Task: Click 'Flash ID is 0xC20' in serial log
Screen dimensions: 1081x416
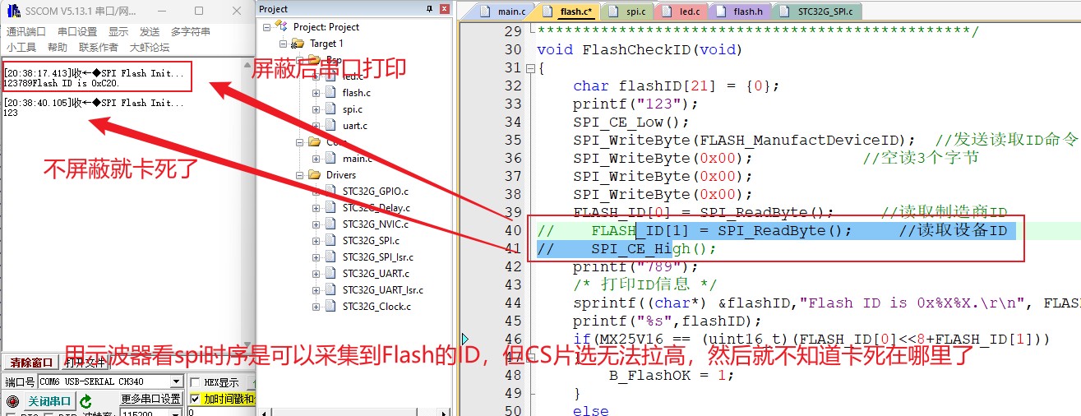Action: click(76, 83)
